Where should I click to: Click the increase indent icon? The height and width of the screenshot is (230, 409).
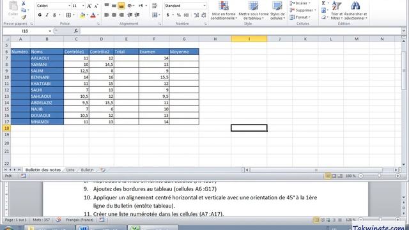tap(137, 15)
